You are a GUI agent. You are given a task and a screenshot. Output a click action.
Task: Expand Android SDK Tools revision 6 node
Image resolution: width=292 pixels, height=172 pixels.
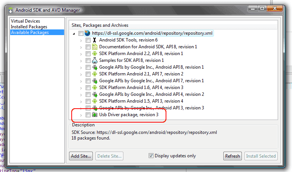tap(81, 40)
